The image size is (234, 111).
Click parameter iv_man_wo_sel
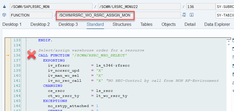(63, 76)
